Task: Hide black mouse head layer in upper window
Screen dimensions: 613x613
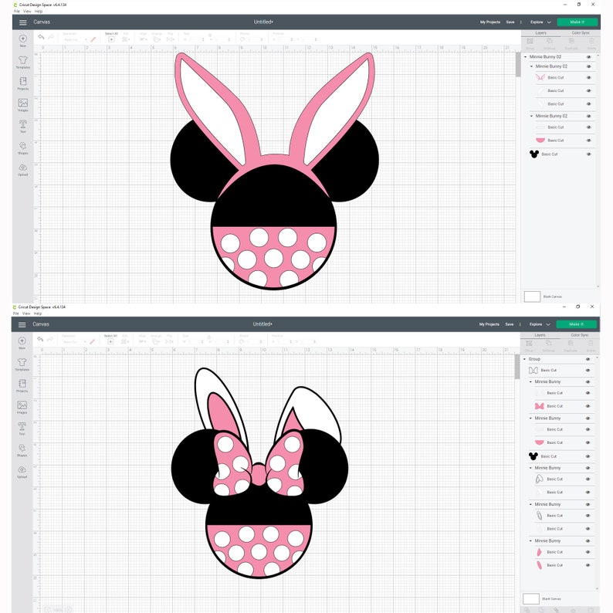Action: point(588,154)
